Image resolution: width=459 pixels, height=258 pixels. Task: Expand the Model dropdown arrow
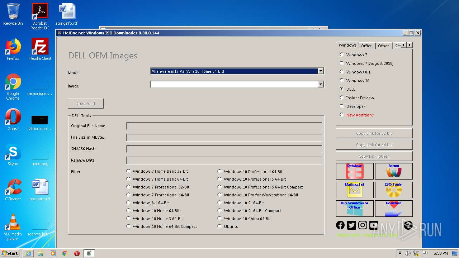point(321,71)
